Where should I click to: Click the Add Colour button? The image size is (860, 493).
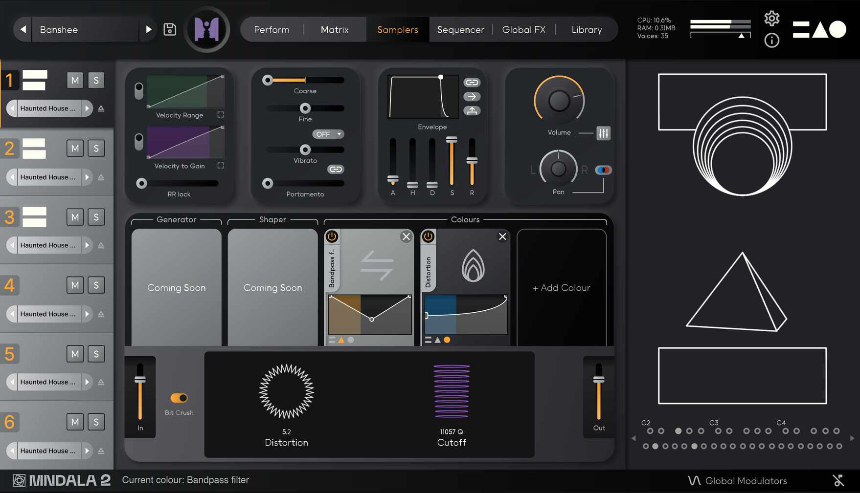click(x=561, y=287)
